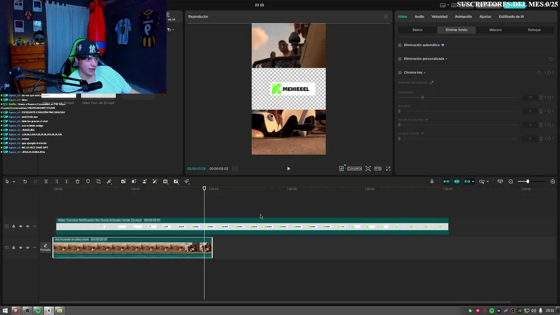This screenshot has width=560, height=315.
Task: Click the redo arrow icon
Action: [x=35, y=182]
